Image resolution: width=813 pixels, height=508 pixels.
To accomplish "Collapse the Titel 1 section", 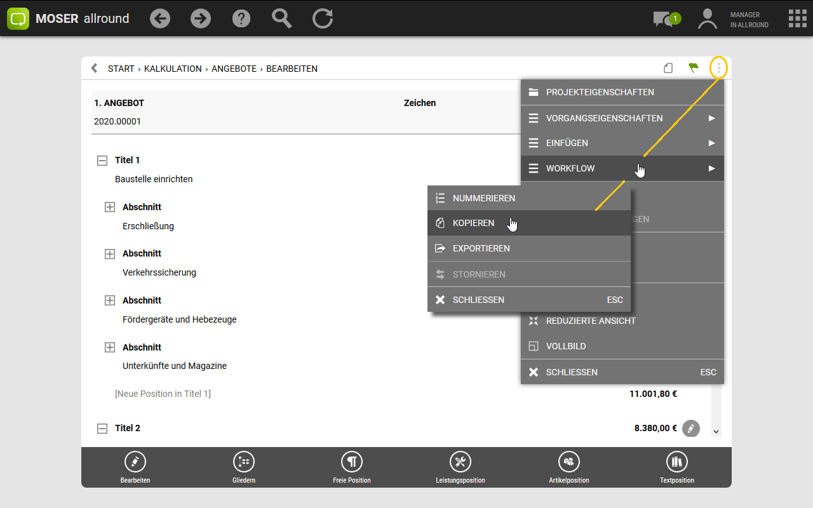I will click(102, 161).
